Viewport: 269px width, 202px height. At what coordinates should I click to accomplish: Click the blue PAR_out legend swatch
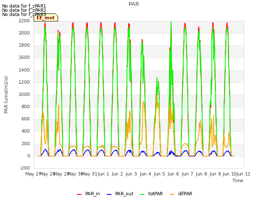109,194
